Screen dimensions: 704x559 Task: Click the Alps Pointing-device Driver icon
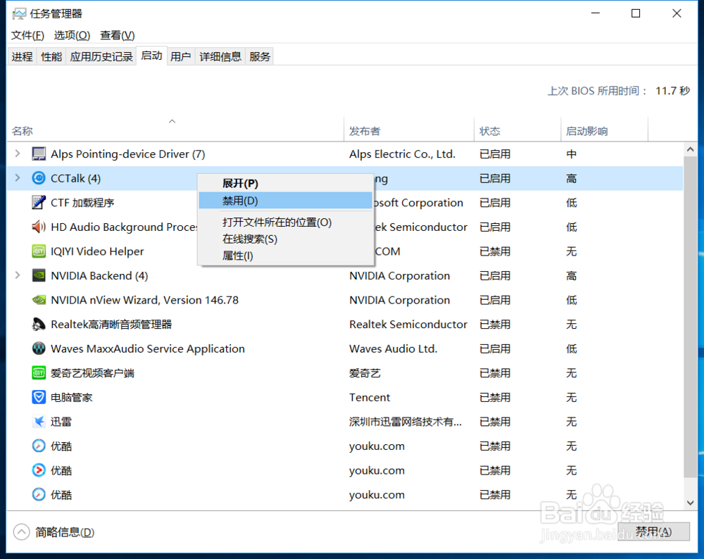tap(39, 154)
